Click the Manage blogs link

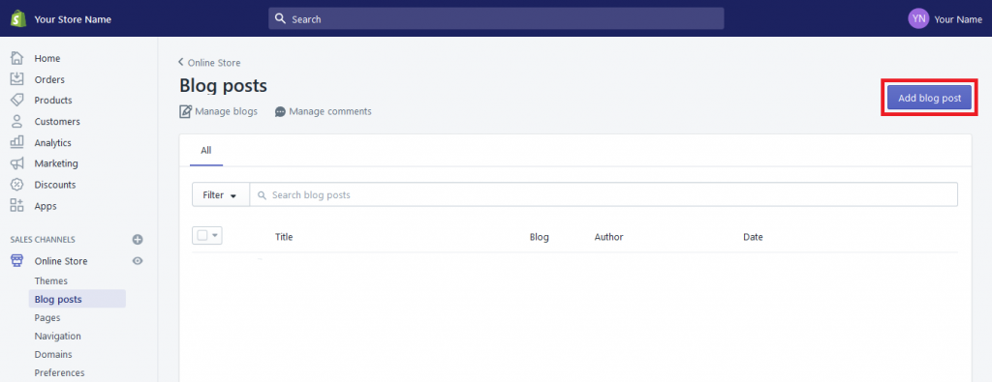[x=226, y=111]
